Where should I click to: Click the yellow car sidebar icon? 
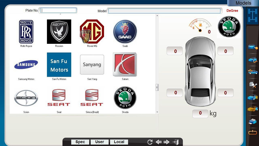[x=253, y=109]
